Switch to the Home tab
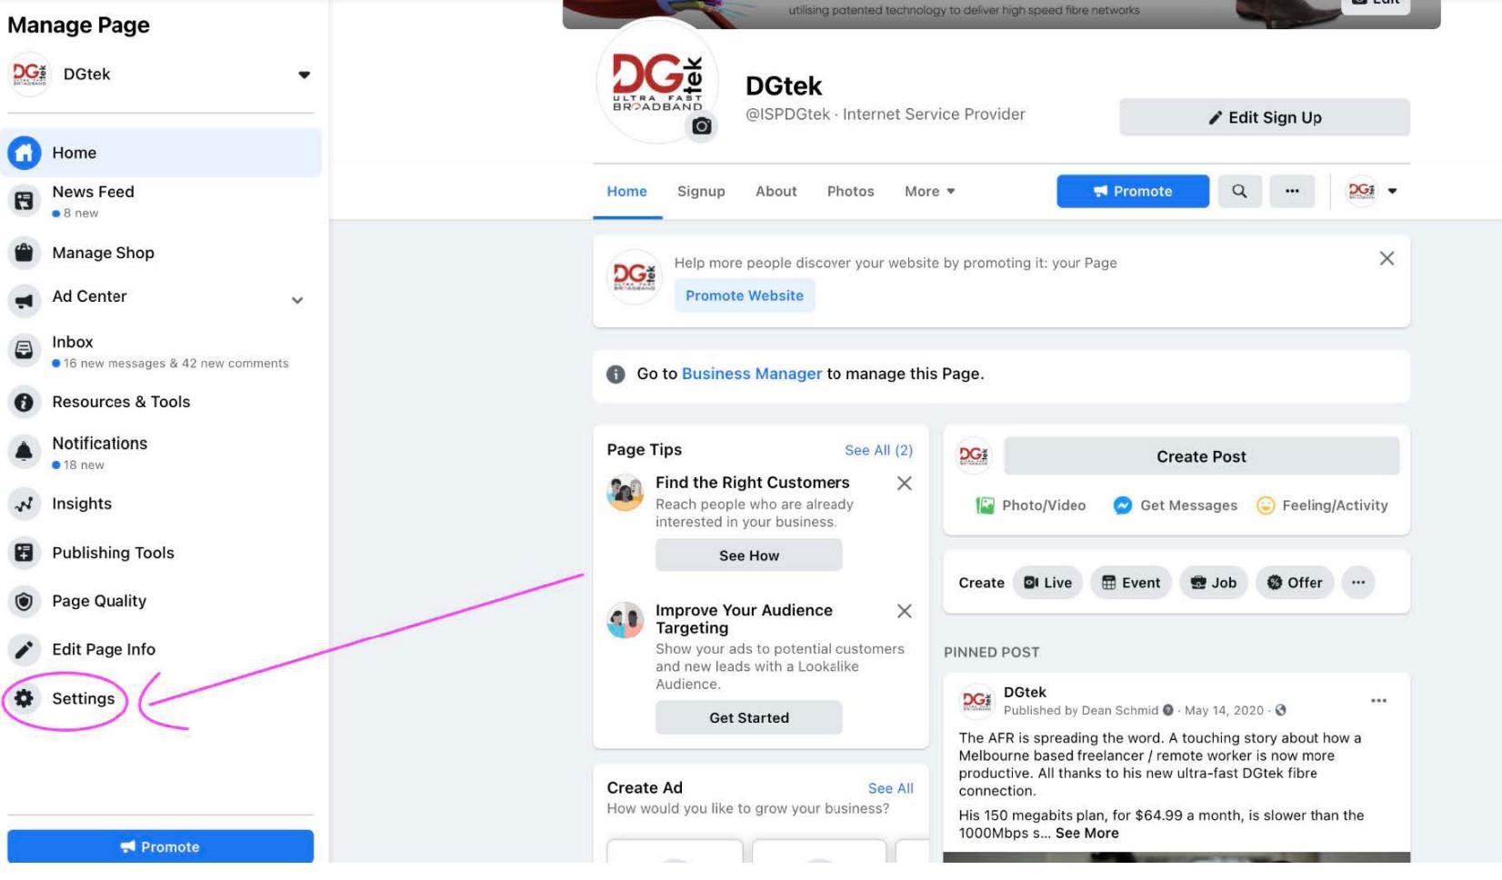The width and height of the screenshot is (1502, 880). coord(626,191)
